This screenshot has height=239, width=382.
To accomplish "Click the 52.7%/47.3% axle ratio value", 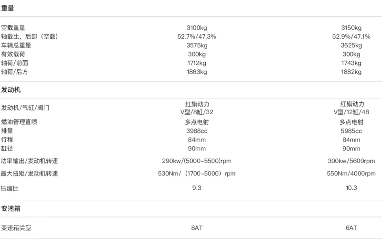I will point(197,37).
